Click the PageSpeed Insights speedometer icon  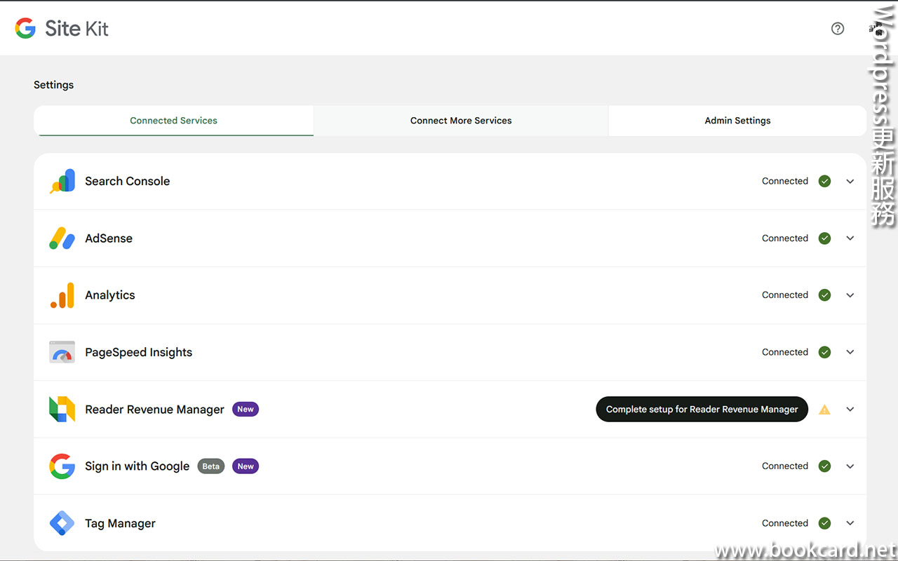pyautogui.click(x=62, y=352)
